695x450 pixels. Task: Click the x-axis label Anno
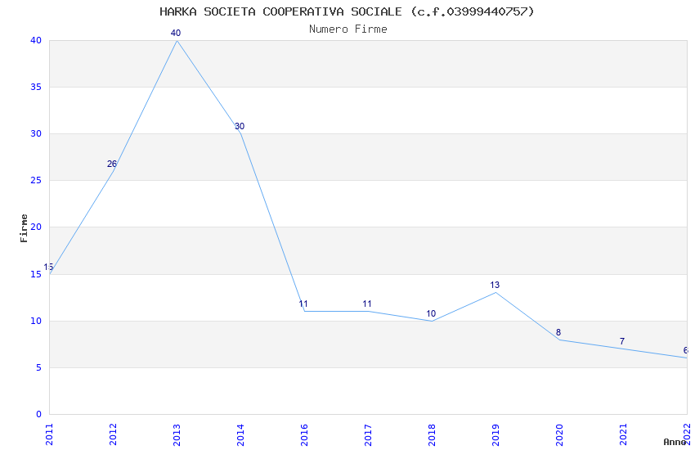(675, 442)
